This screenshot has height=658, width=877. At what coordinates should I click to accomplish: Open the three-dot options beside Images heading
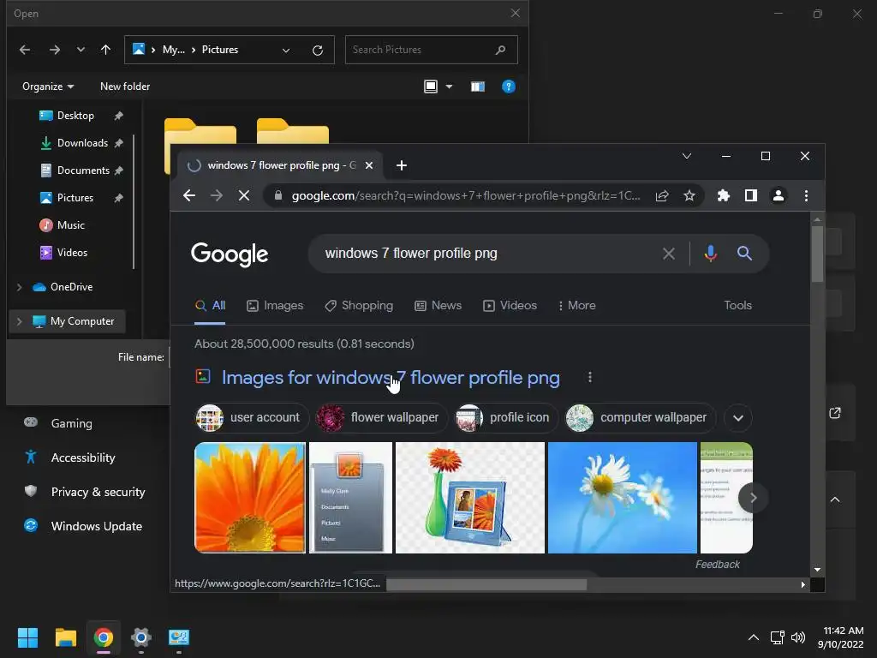589,377
